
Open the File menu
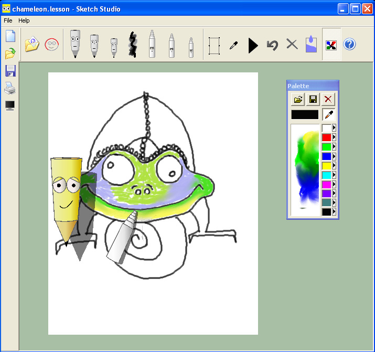[x=8, y=20]
